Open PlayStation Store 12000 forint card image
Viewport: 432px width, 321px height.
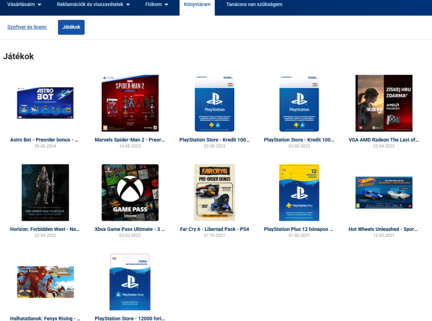(130, 282)
